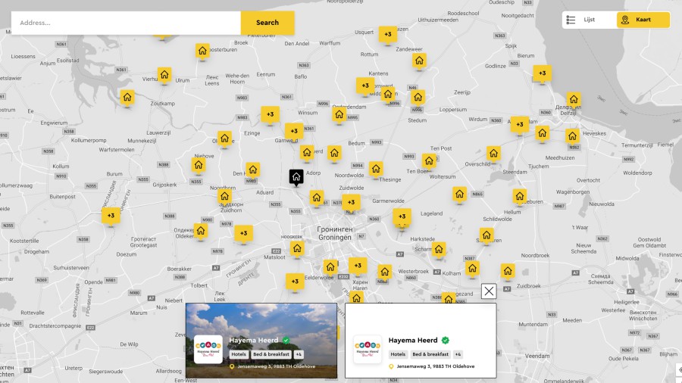
Task: Click address Jensemaweg 3 in white card
Action: click(436, 366)
